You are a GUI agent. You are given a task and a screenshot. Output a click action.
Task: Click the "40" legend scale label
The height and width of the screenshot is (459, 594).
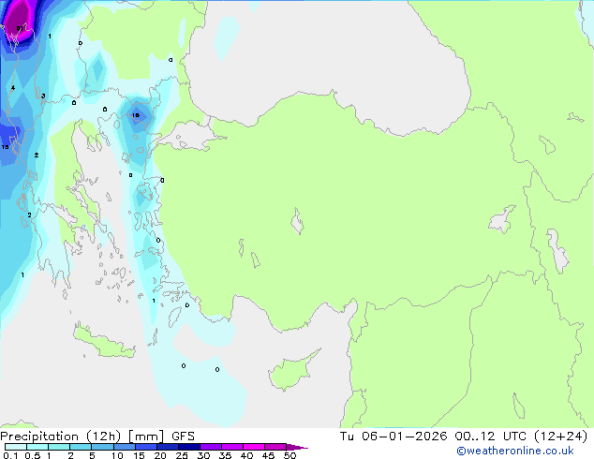click(x=246, y=455)
